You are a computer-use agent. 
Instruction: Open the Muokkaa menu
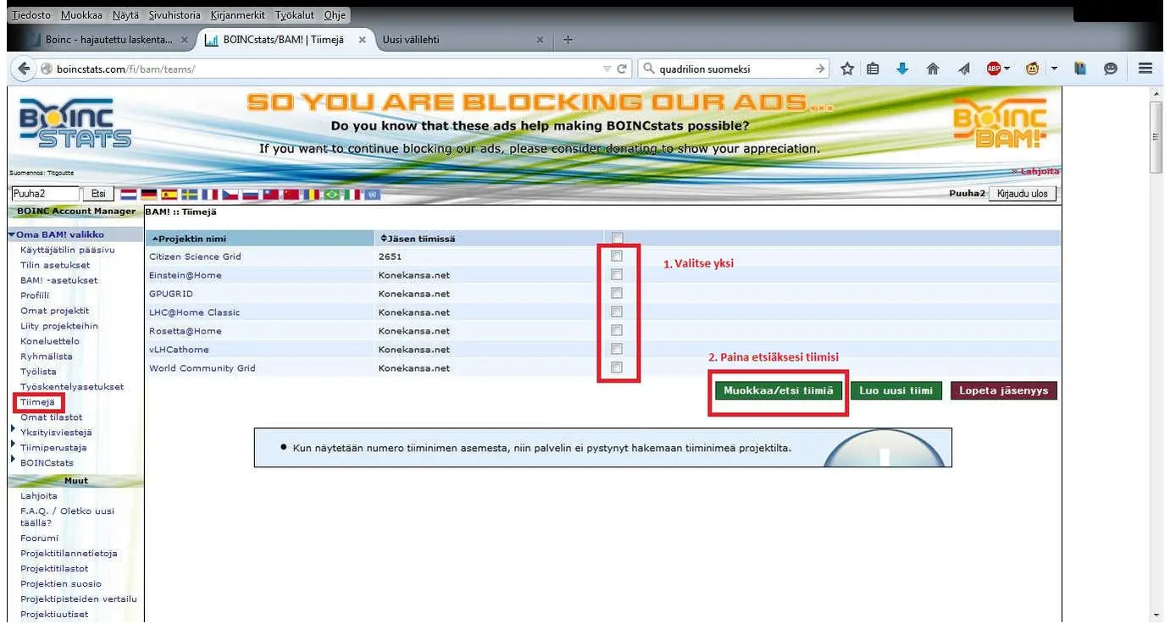(x=80, y=15)
